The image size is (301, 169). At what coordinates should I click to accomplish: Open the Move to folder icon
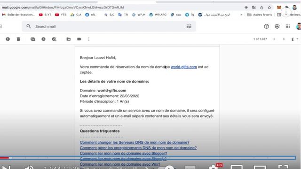click(x=69, y=39)
